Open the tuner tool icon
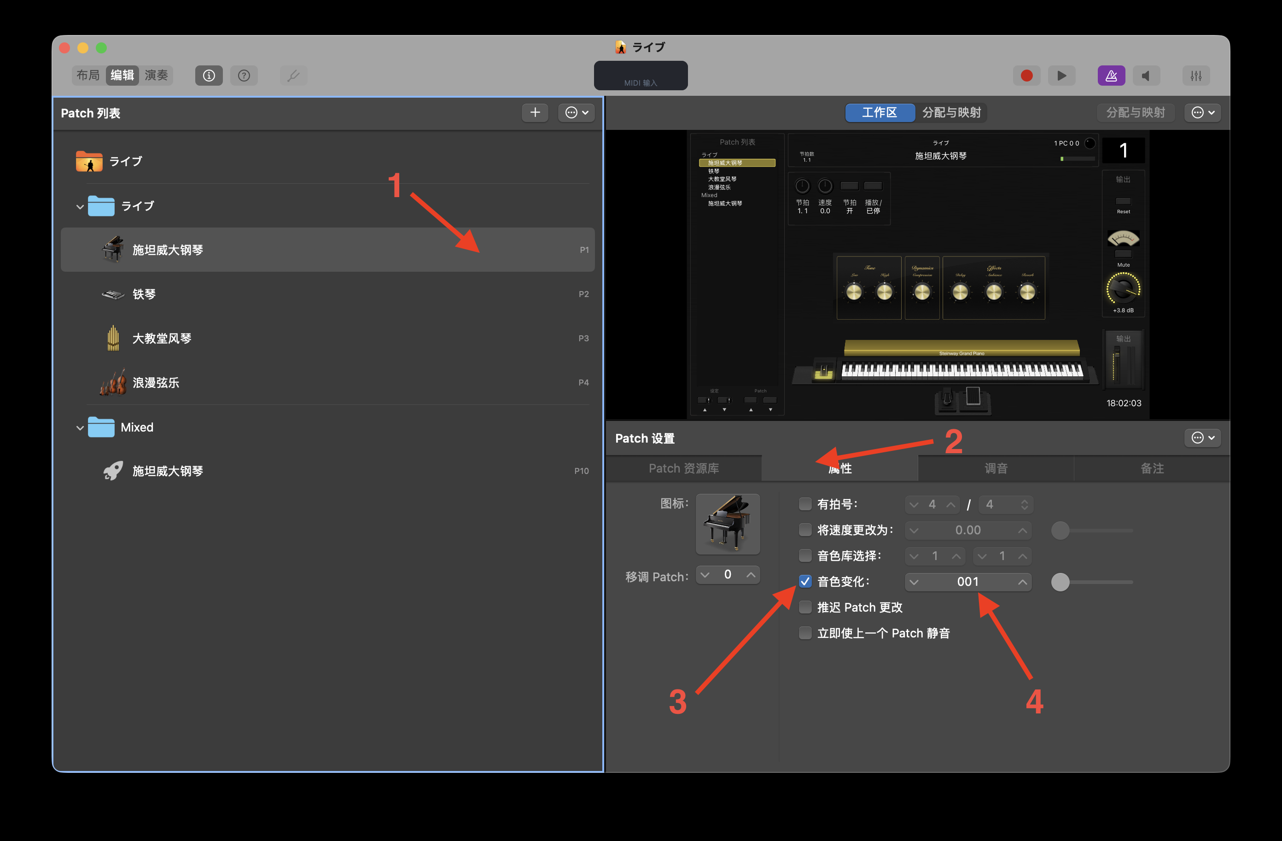1282x841 pixels. 294,76
